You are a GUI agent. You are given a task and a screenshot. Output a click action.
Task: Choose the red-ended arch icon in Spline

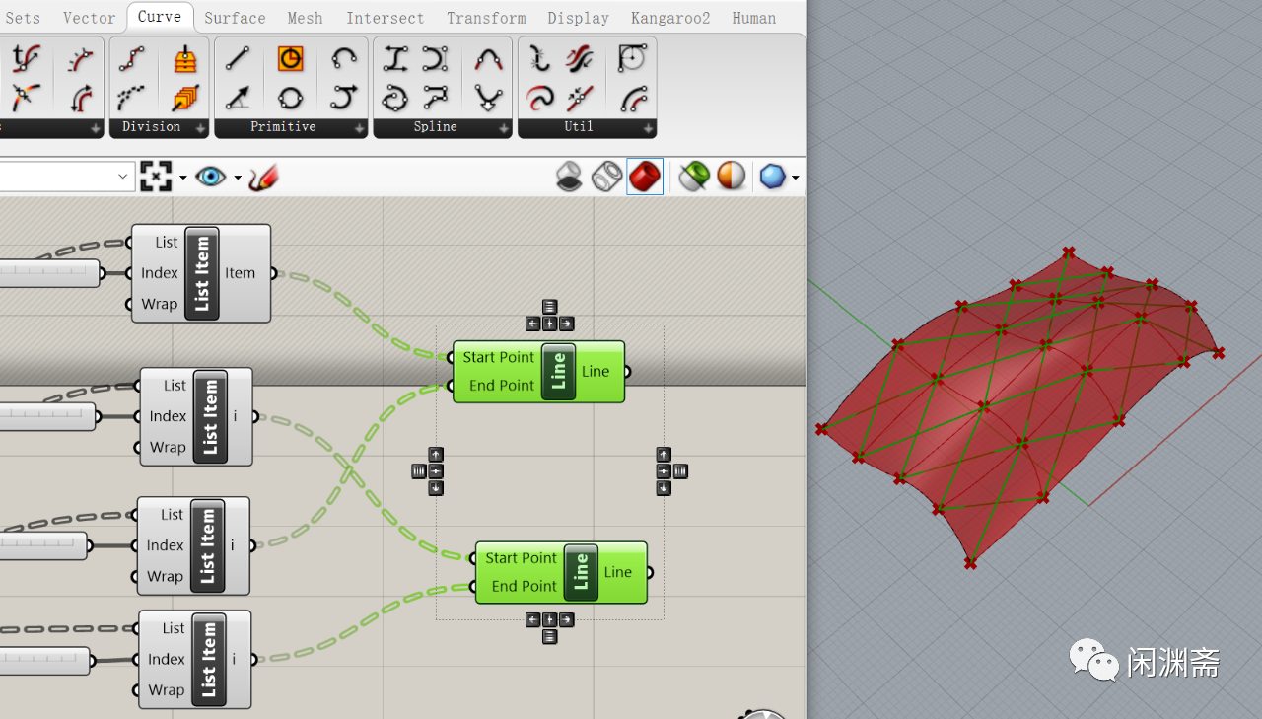pos(488,58)
